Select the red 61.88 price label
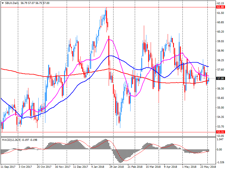227x170 pixels. [220, 7]
